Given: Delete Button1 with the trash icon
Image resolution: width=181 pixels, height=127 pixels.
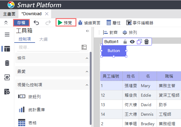Looking at the screenshot, I should click(147, 42).
